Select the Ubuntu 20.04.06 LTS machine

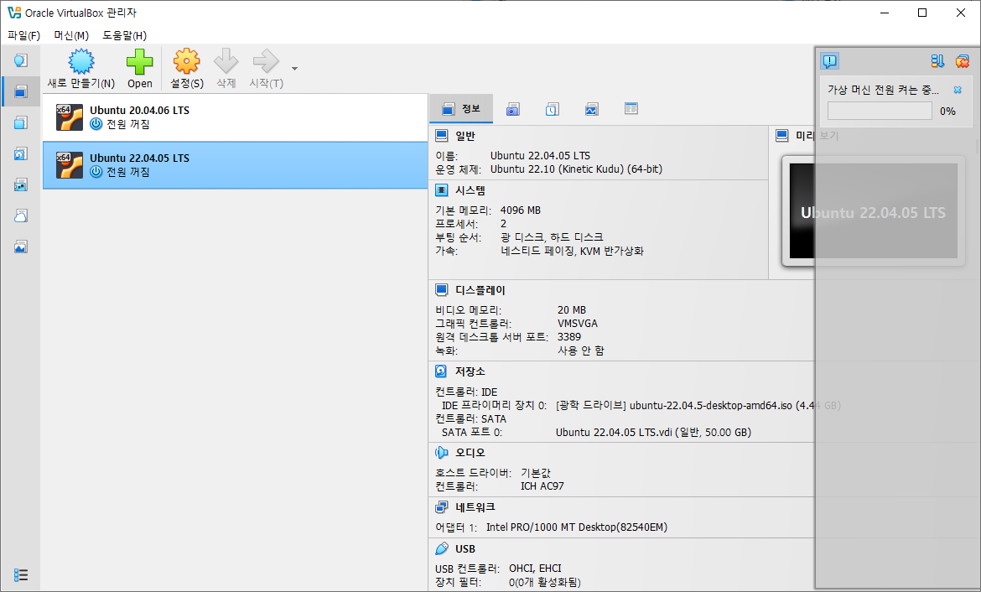(x=236, y=117)
